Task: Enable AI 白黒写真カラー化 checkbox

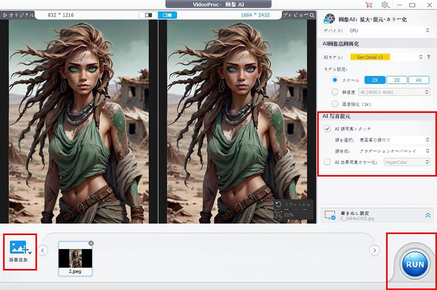Action: (x=327, y=162)
